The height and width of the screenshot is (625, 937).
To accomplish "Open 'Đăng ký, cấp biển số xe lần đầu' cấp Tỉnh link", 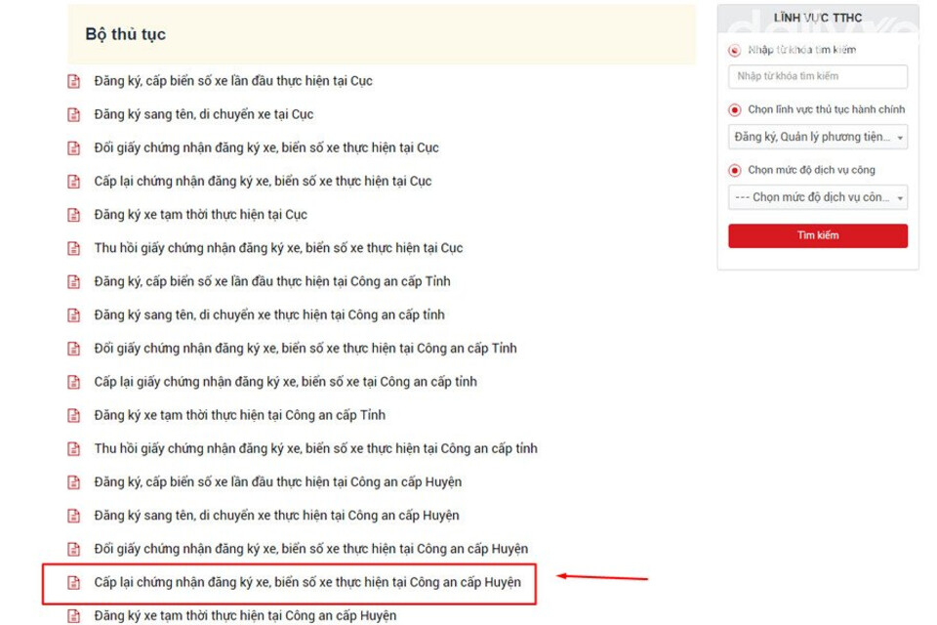I will (272, 281).
